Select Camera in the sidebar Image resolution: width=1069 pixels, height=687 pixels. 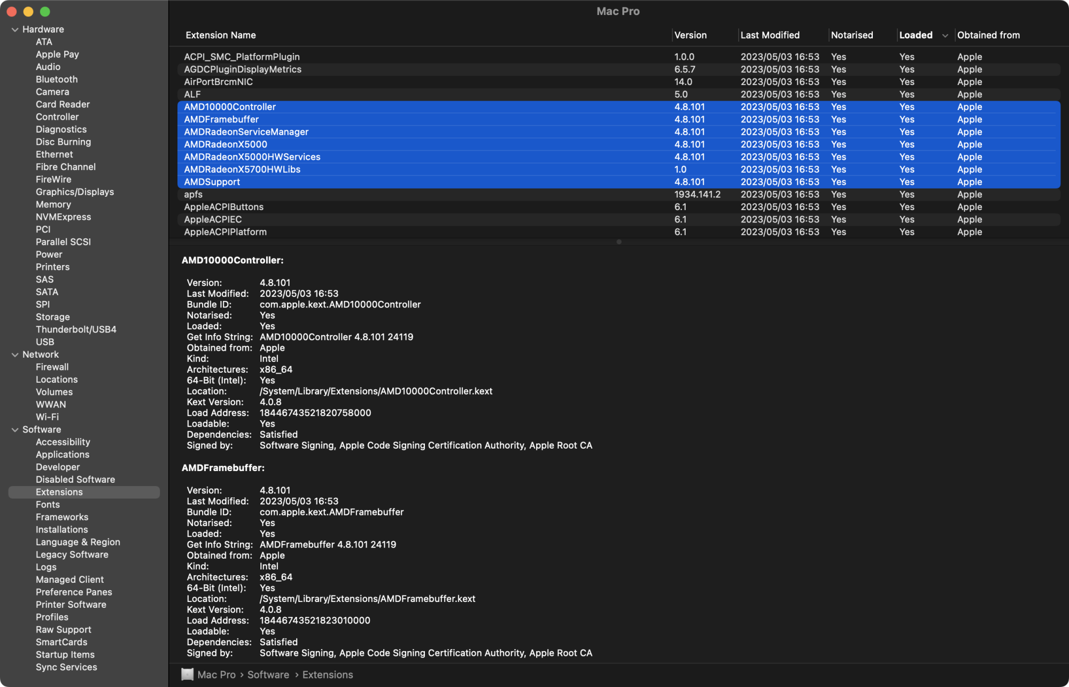(x=52, y=92)
